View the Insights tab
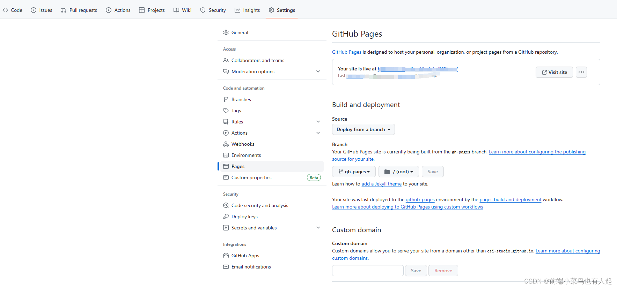 pos(247,10)
